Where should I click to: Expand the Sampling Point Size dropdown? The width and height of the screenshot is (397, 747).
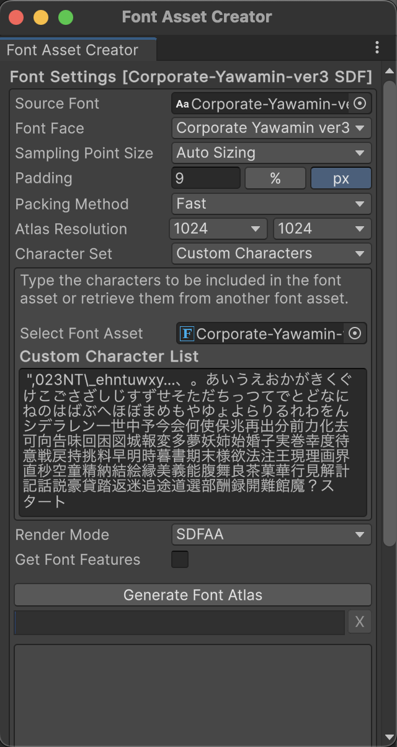tap(271, 153)
